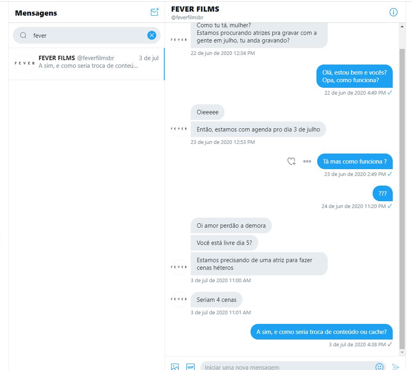Open FEVER FILMS profile from header title
412x370 pixels.
click(x=195, y=9)
